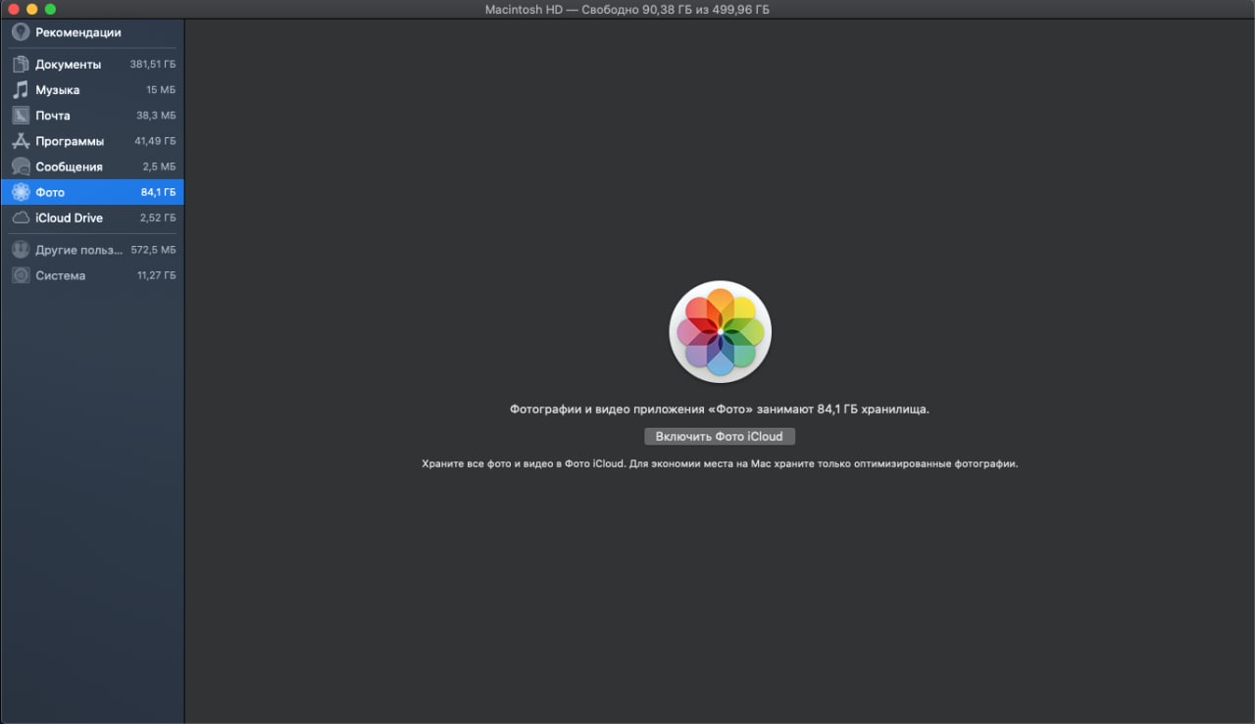The width and height of the screenshot is (1255, 724).
Task: Click the Recommendations lightbulb icon
Action: coord(21,32)
